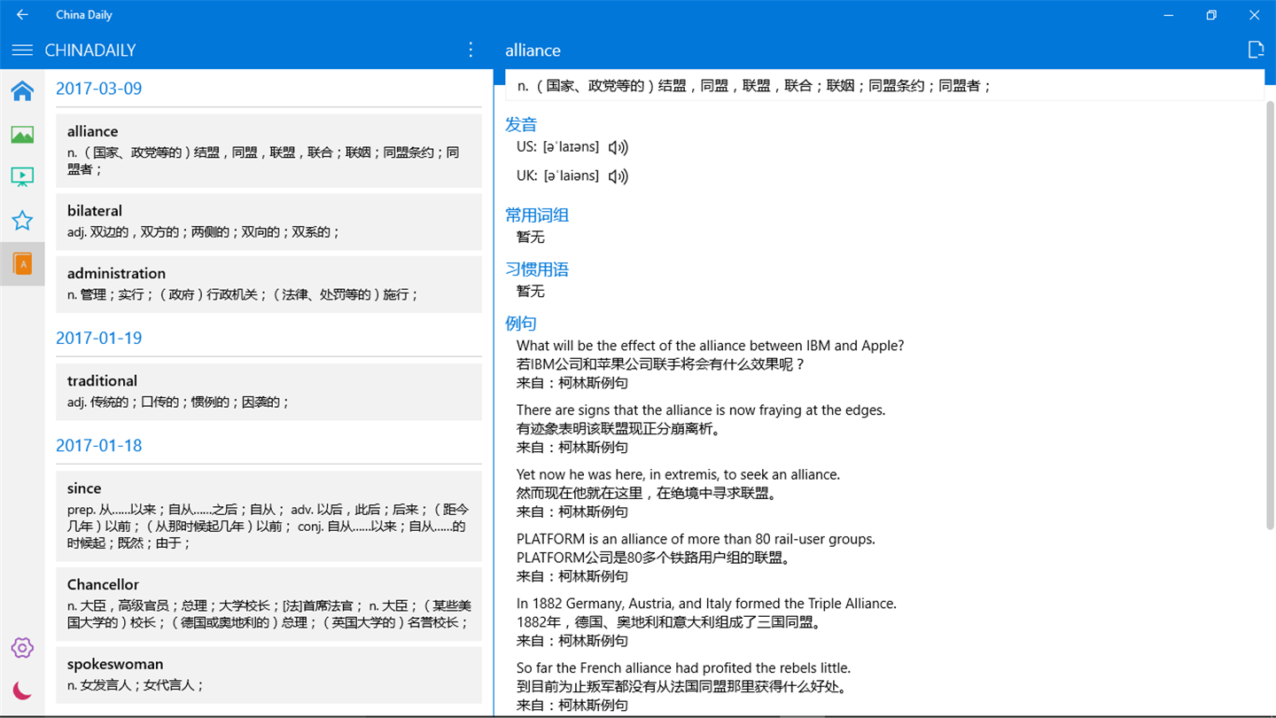Select the word since in list
This screenshot has width=1276, height=718.
coord(268,516)
